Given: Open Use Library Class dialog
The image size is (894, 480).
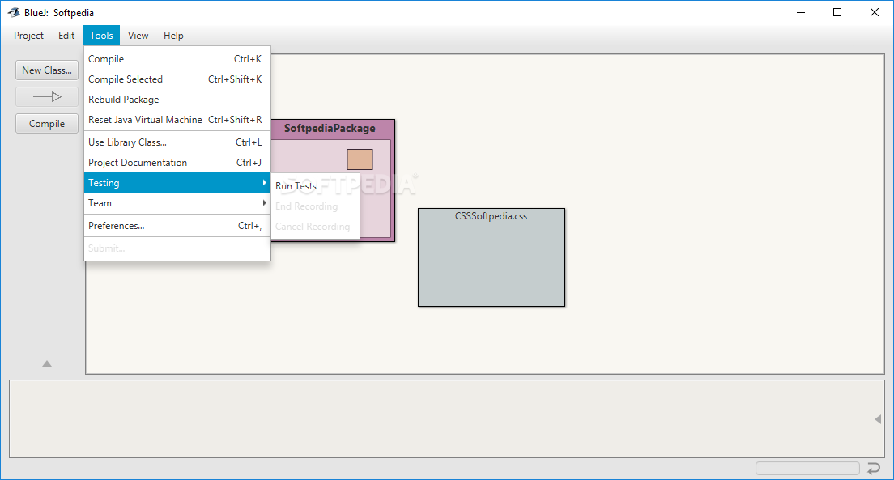Looking at the screenshot, I should pyautogui.click(x=177, y=142).
